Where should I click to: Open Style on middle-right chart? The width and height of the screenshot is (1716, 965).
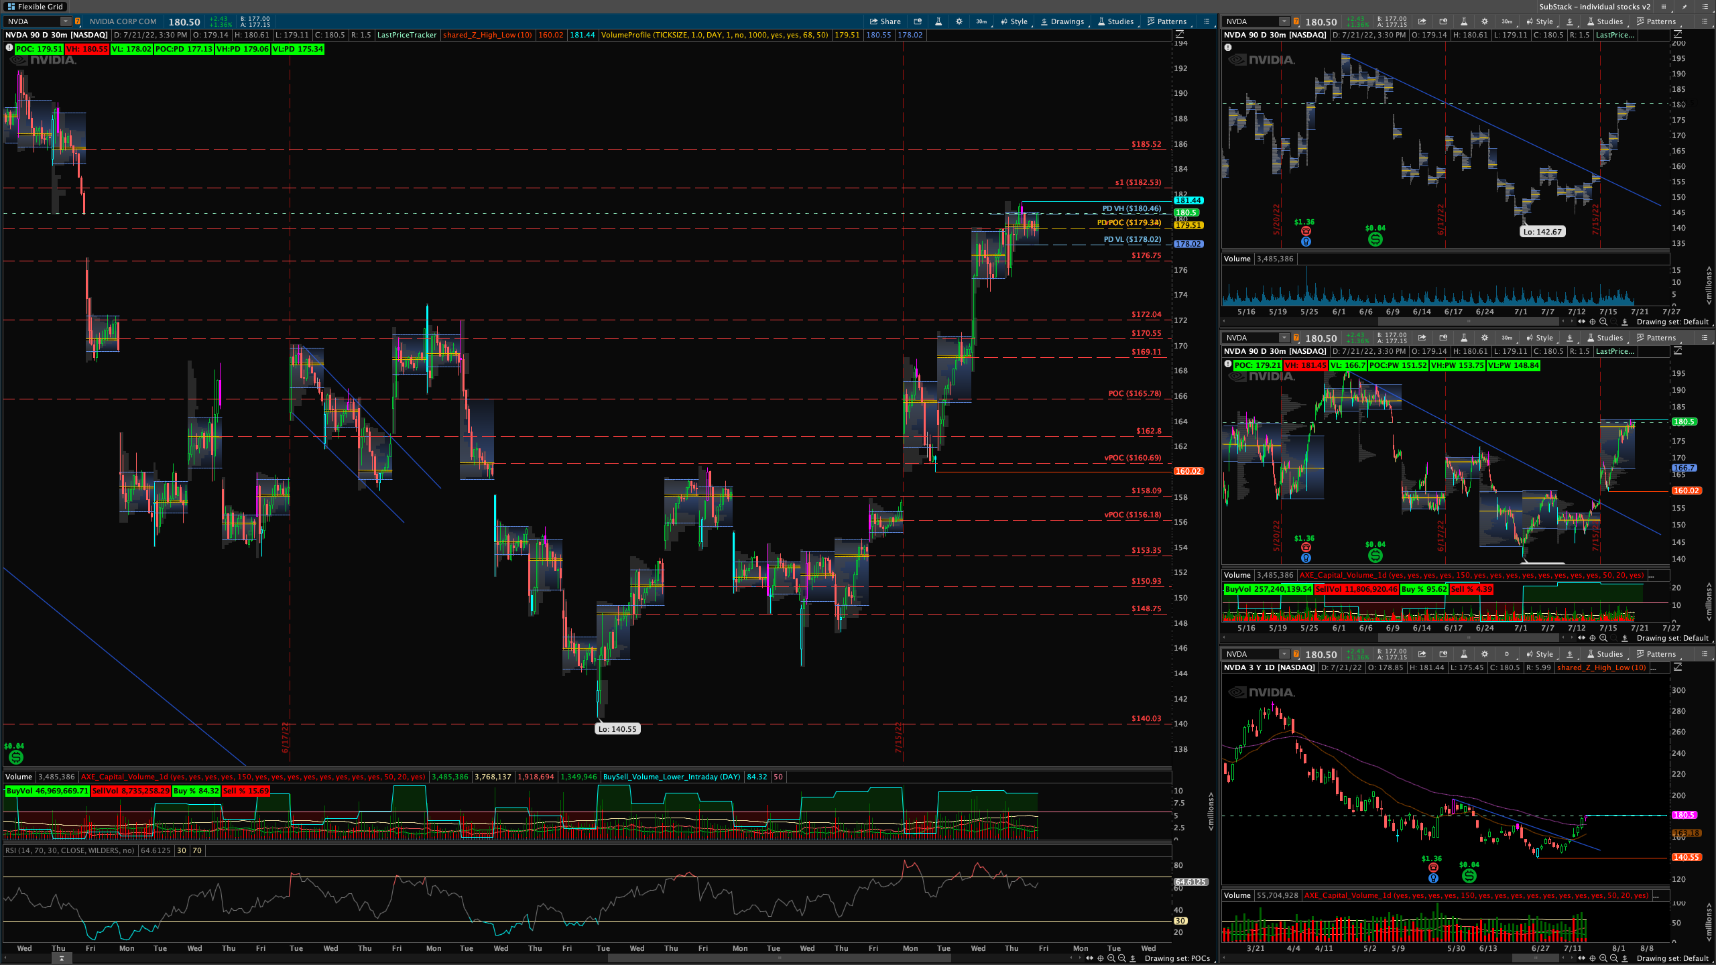(1539, 338)
